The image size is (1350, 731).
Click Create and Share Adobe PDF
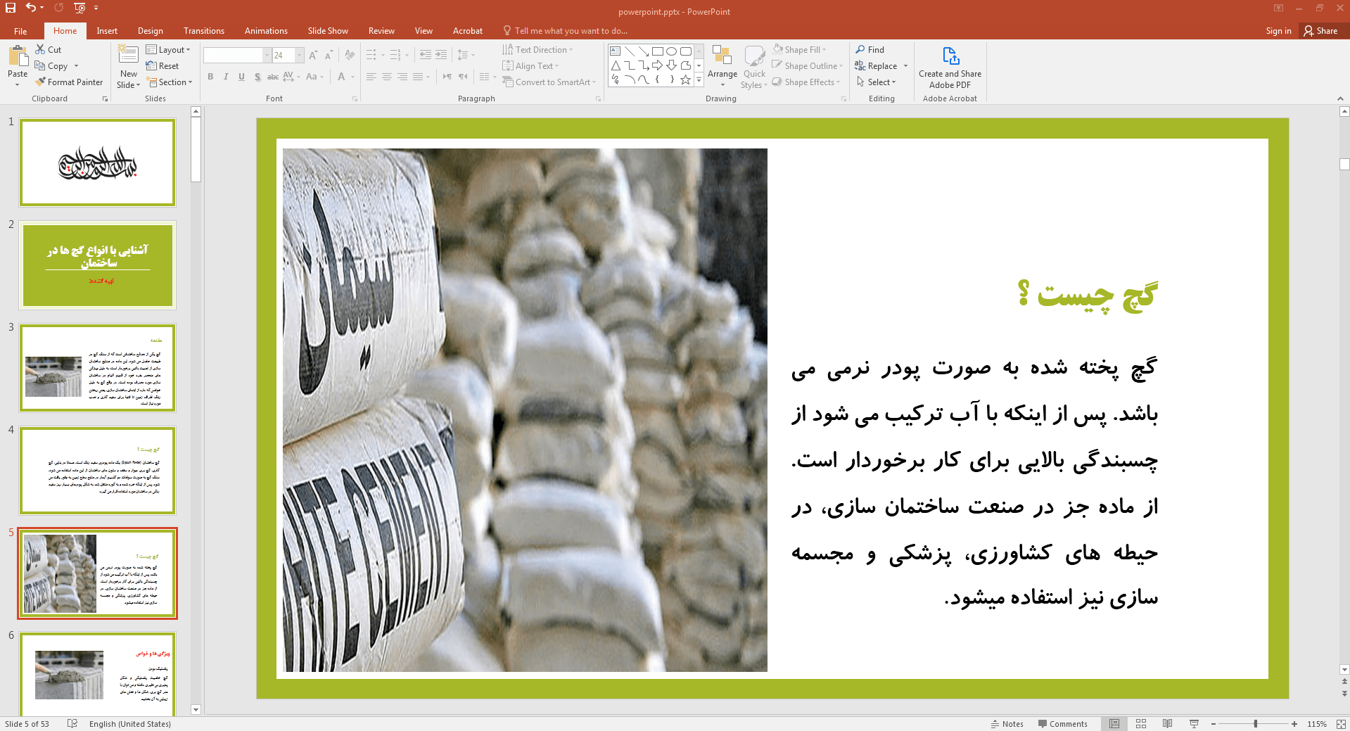(950, 68)
